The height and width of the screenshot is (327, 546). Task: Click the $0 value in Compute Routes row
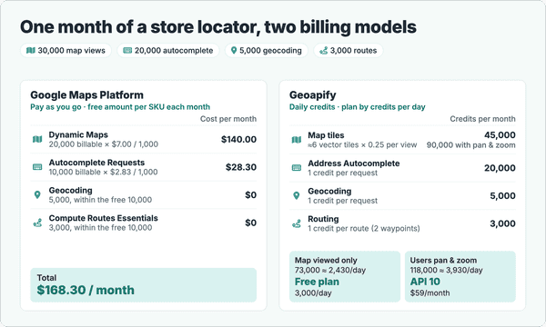coord(251,223)
